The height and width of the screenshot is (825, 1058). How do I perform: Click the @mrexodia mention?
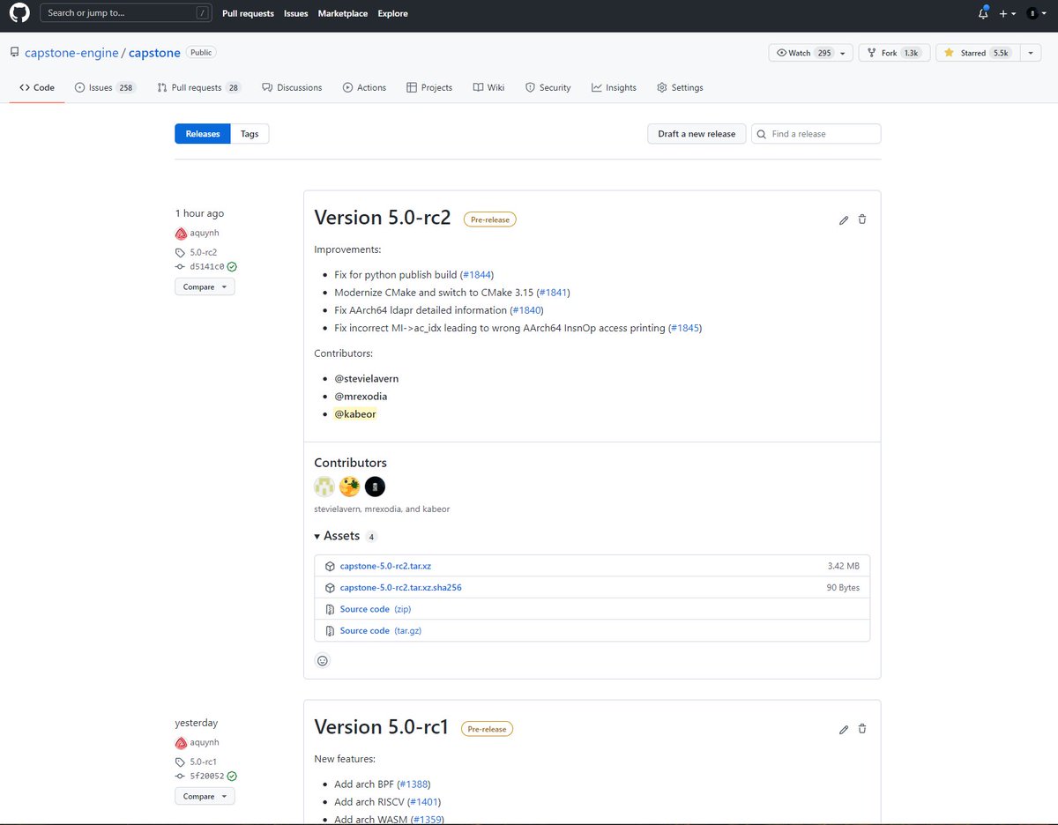coord(361,396)
